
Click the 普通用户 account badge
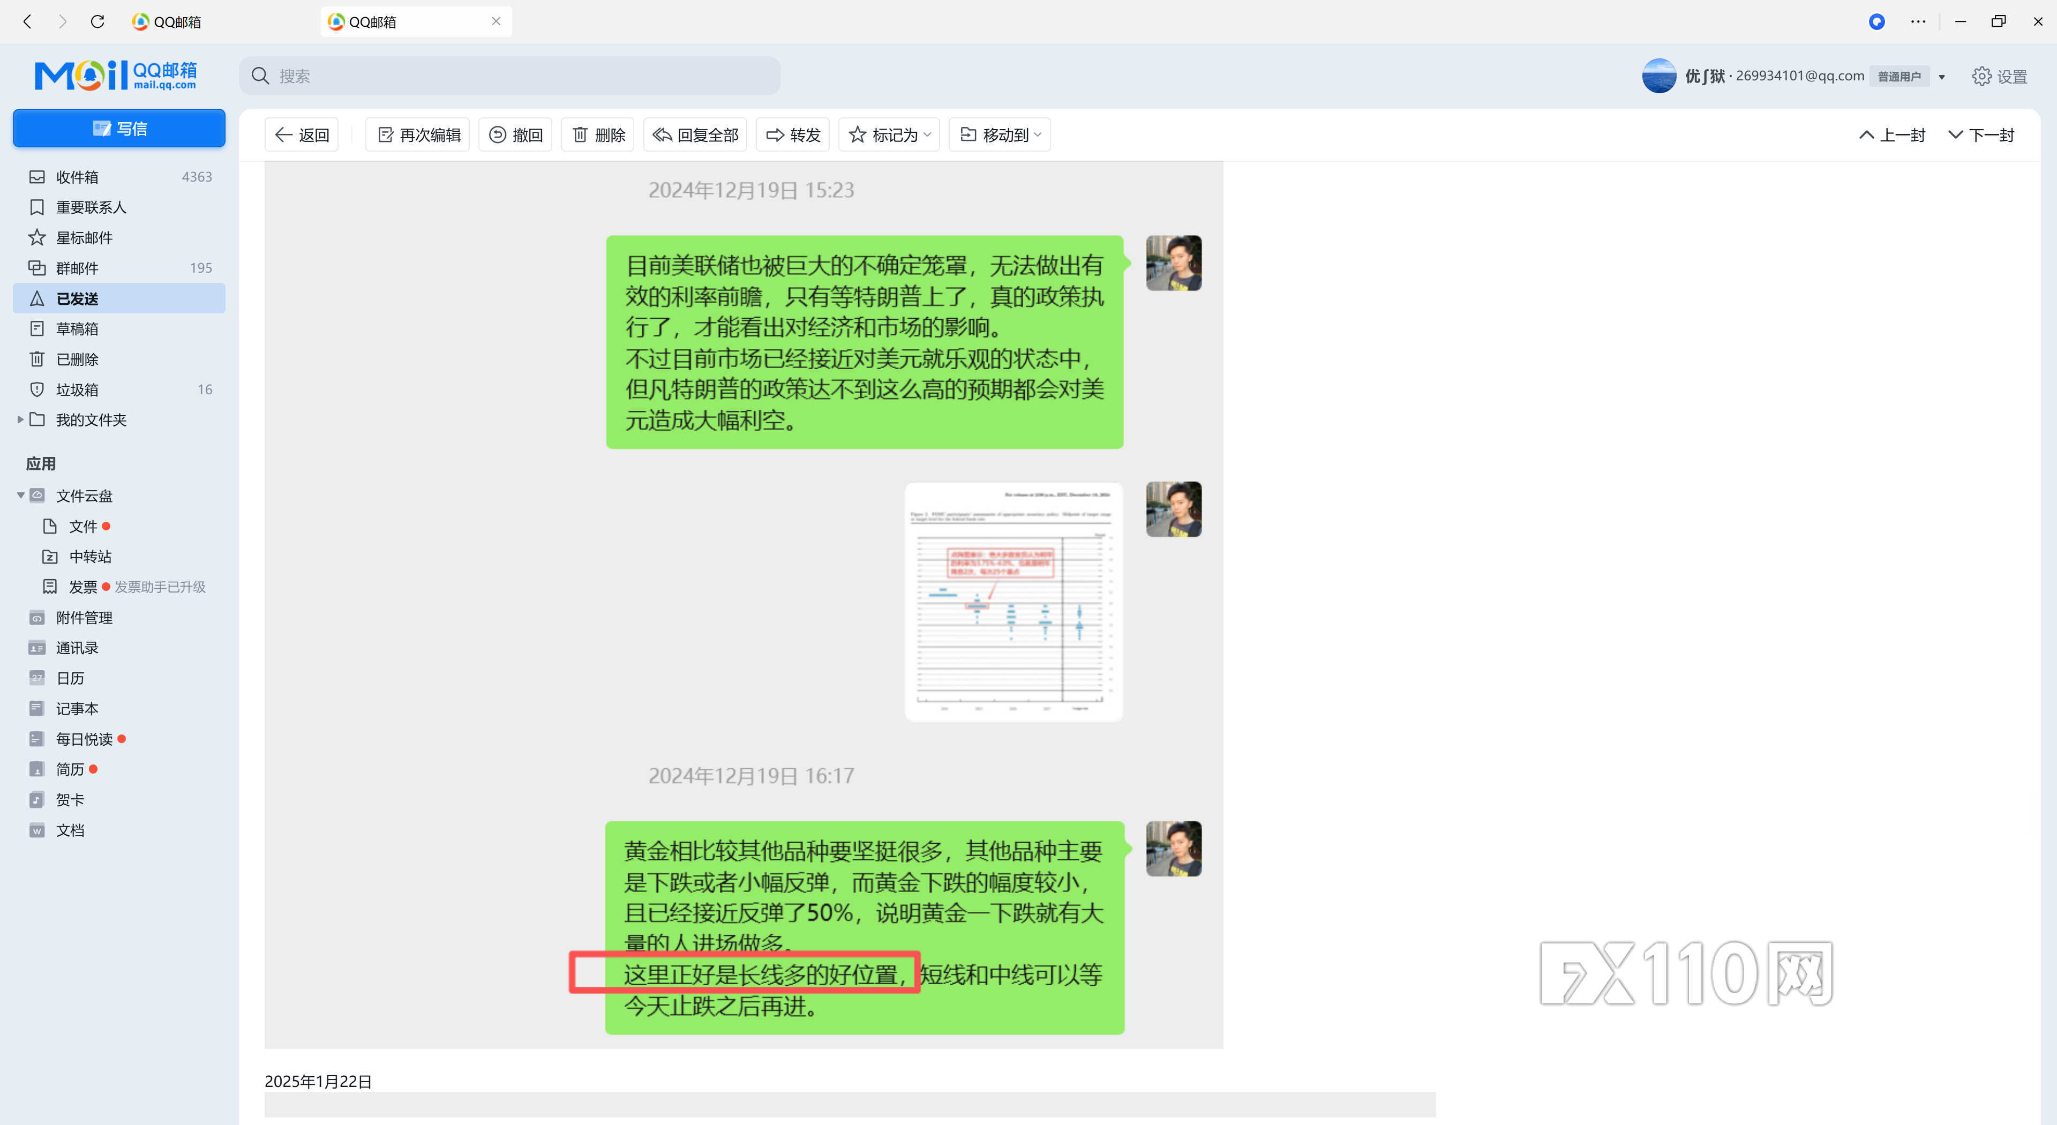[x=1899, y=77]
